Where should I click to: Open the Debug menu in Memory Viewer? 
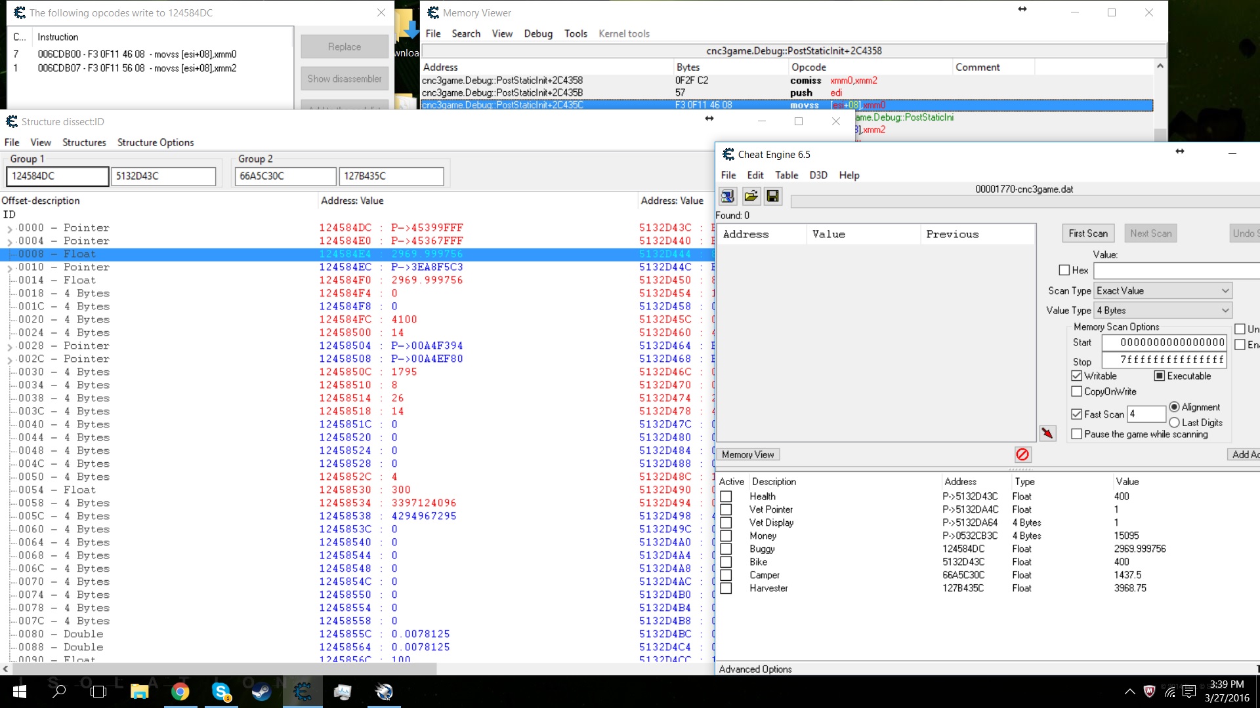(x=538, y=33)
